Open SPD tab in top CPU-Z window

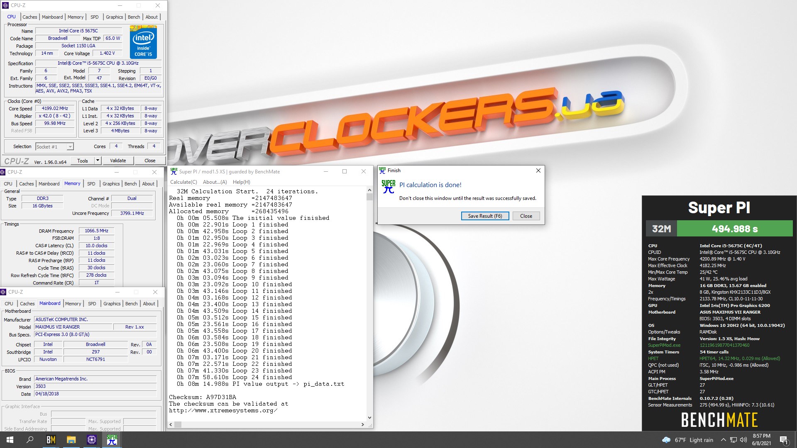(95, 17)
